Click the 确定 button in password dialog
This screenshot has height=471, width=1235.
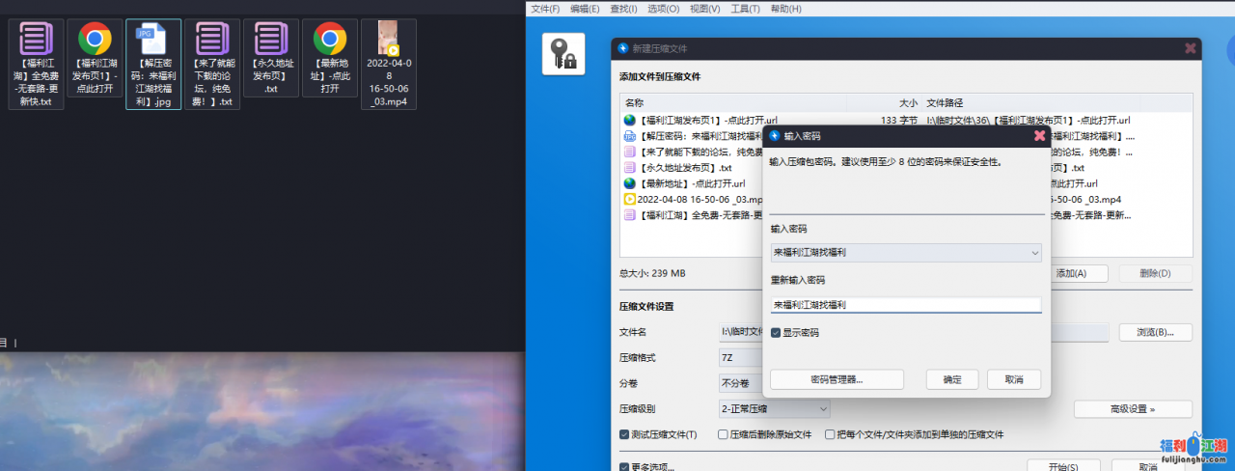952,379
